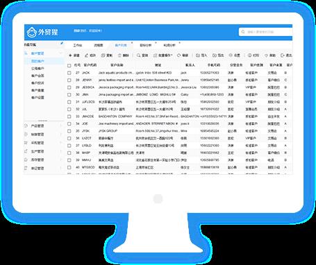This screenshot has width=316, height=265.
Task: Tick the select-all checkbox in the table header
Action: point(69,66)
